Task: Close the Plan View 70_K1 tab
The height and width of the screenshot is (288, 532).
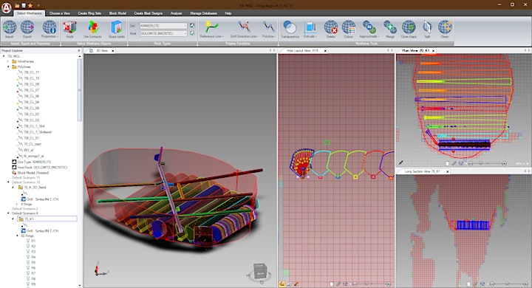Action: pos(433,50)
